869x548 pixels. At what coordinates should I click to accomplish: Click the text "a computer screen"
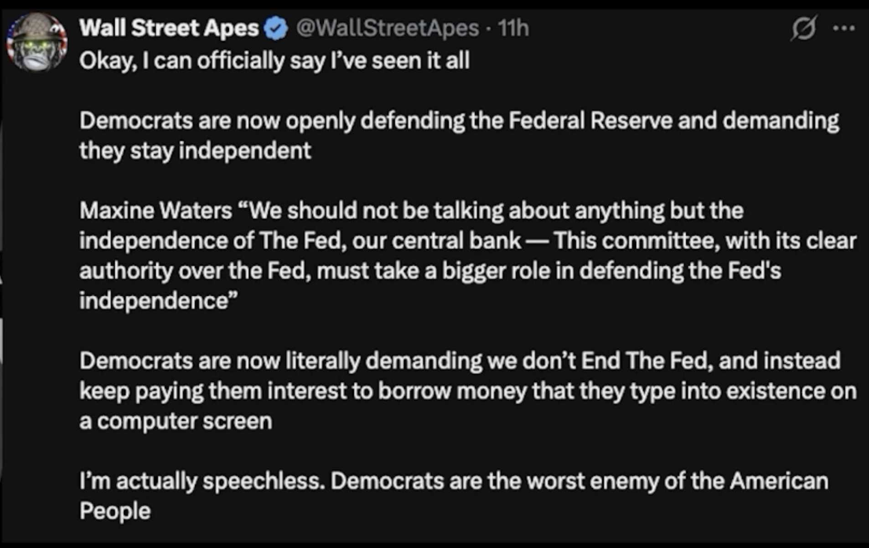(176, 421)
